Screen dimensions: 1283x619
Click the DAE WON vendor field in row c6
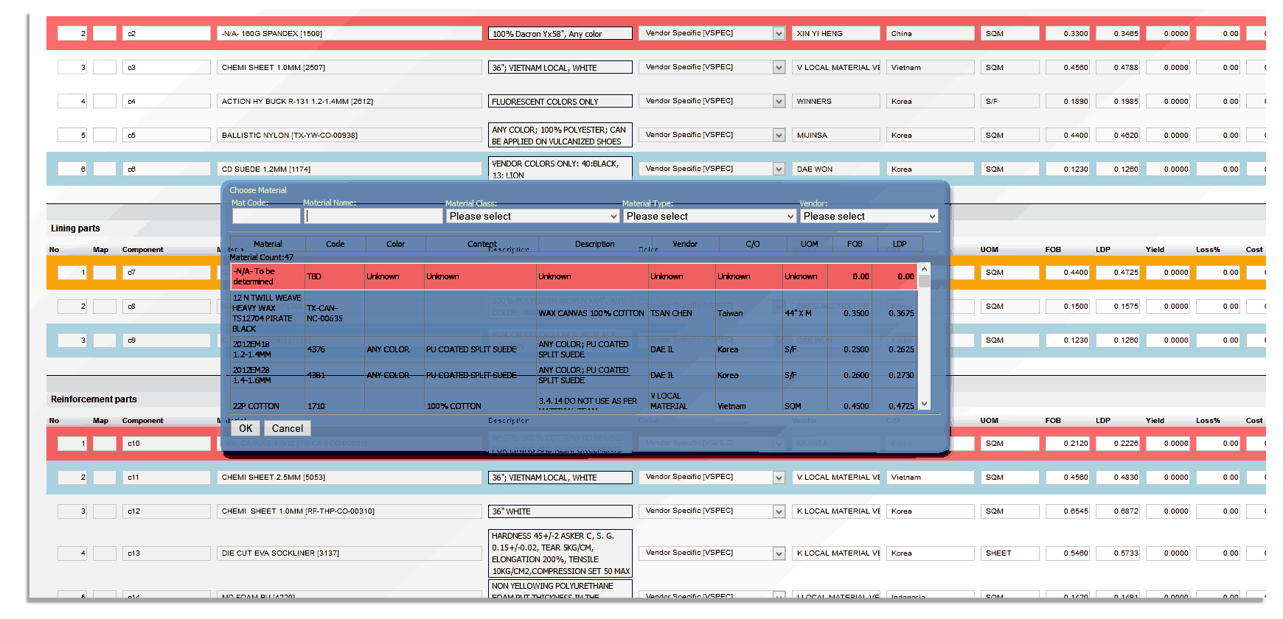836,169
